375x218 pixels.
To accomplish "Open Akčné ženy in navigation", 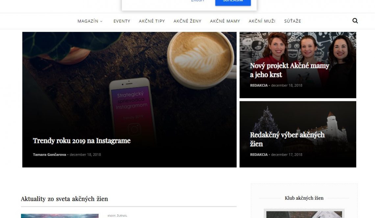I will coord(187,21).
